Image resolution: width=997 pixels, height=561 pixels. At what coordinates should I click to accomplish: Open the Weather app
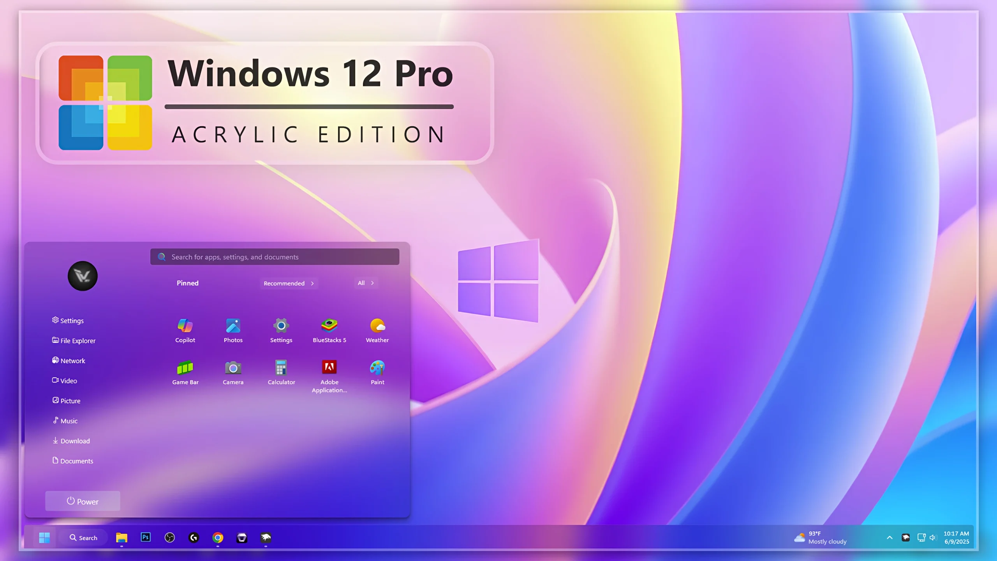coord(377,330)
